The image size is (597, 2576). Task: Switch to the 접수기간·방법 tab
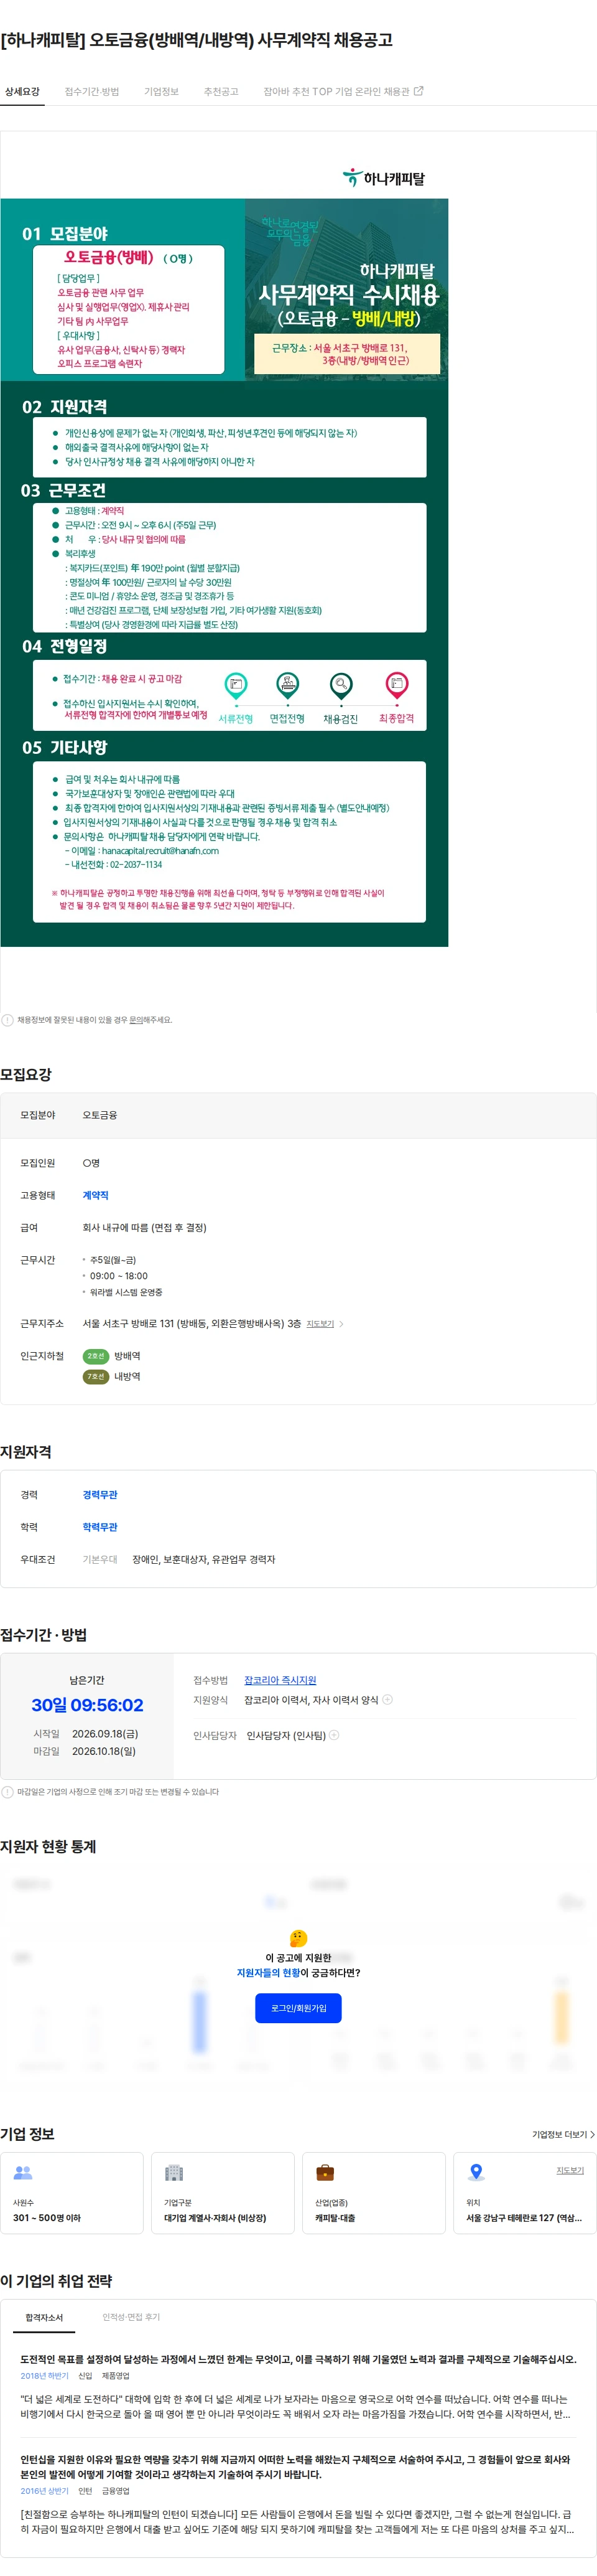pyautogui.click(x=92, y=91)
